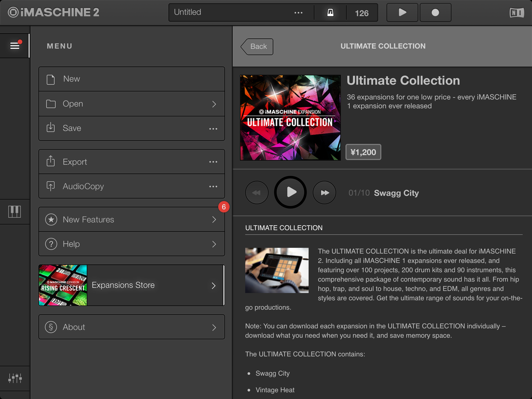Image resolution: width=532 pixels, height=399 pixels.
Task: Toggle the metronome icon
Action: click(x=330, y=12)
